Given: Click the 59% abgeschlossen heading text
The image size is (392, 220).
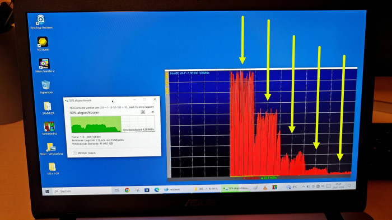Looking at the screenshot, I should pyautogui.click(x=84, y=113).
